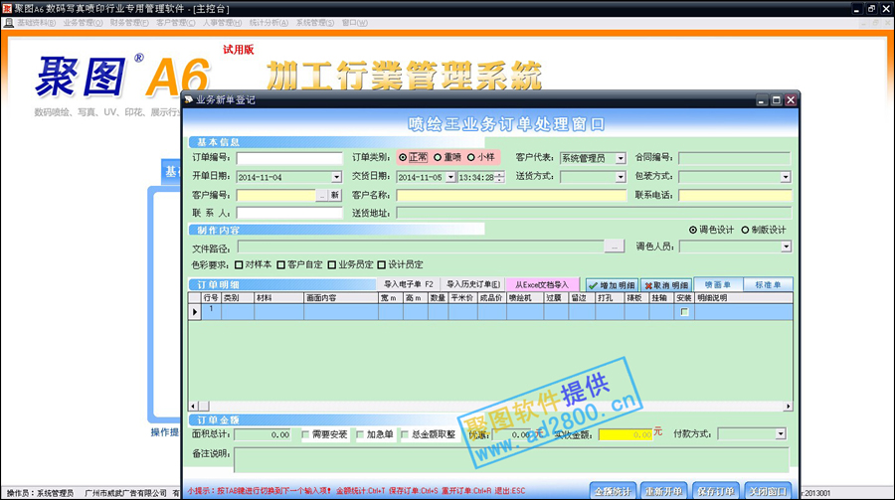Click the 订单编号 input field
The image size is (895, 500).
289,158
